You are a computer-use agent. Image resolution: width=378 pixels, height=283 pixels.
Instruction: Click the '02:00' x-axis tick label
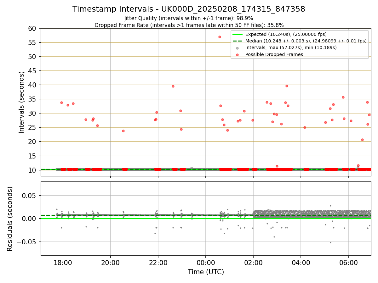(253, 263)
